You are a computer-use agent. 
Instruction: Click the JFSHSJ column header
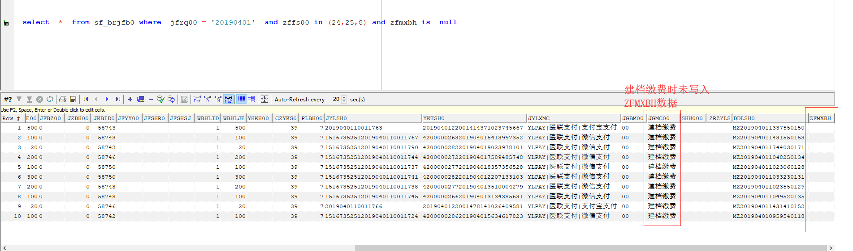[x=181, y=118]
